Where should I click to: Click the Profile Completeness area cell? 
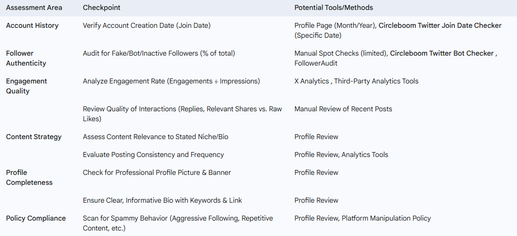29,177
